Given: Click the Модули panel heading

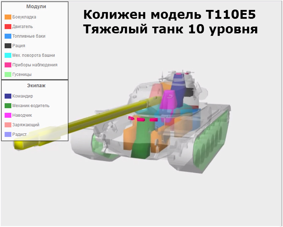Looking at the screenshot, I should pyautogui.click(x=36, y=6).
